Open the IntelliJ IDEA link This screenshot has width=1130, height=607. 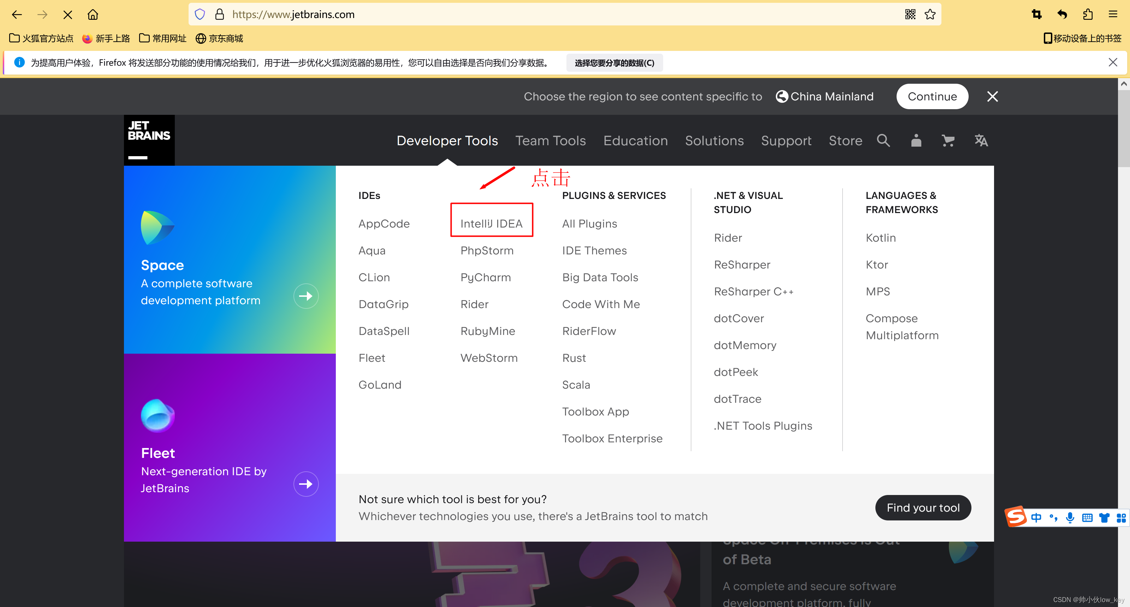point(491,223)
